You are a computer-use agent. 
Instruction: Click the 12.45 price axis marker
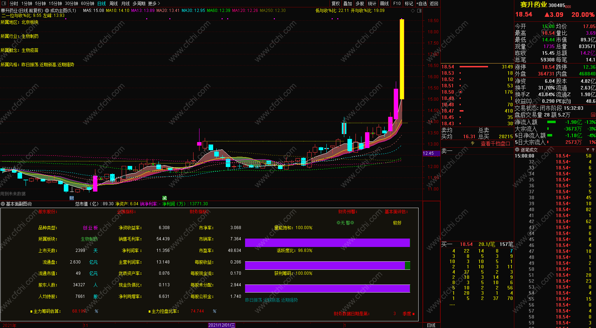click(431, 153)
